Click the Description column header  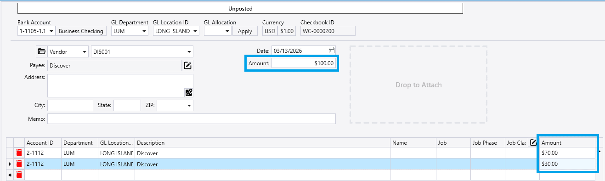coord(262,142)
